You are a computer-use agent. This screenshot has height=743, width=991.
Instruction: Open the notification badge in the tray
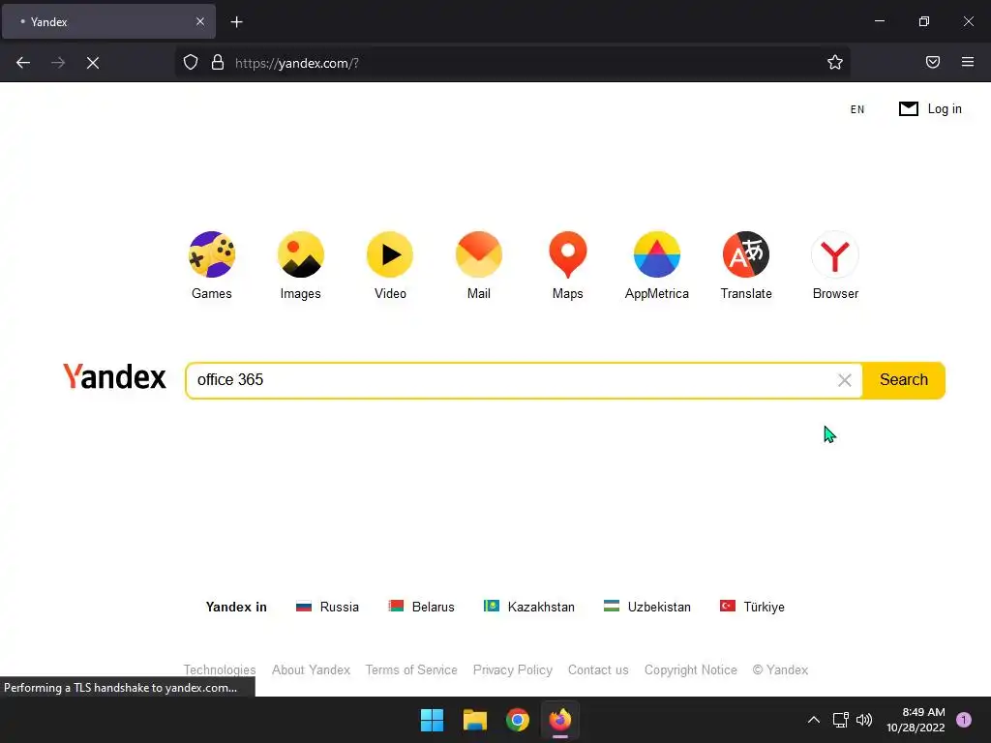coord(964,720)
